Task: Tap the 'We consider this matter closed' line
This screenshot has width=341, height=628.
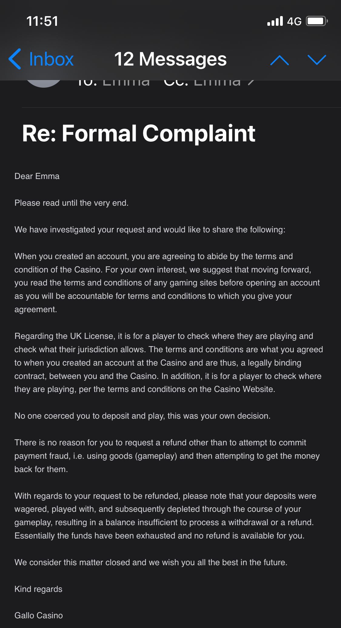Action: pyautogui.click(x=151, y=562)
